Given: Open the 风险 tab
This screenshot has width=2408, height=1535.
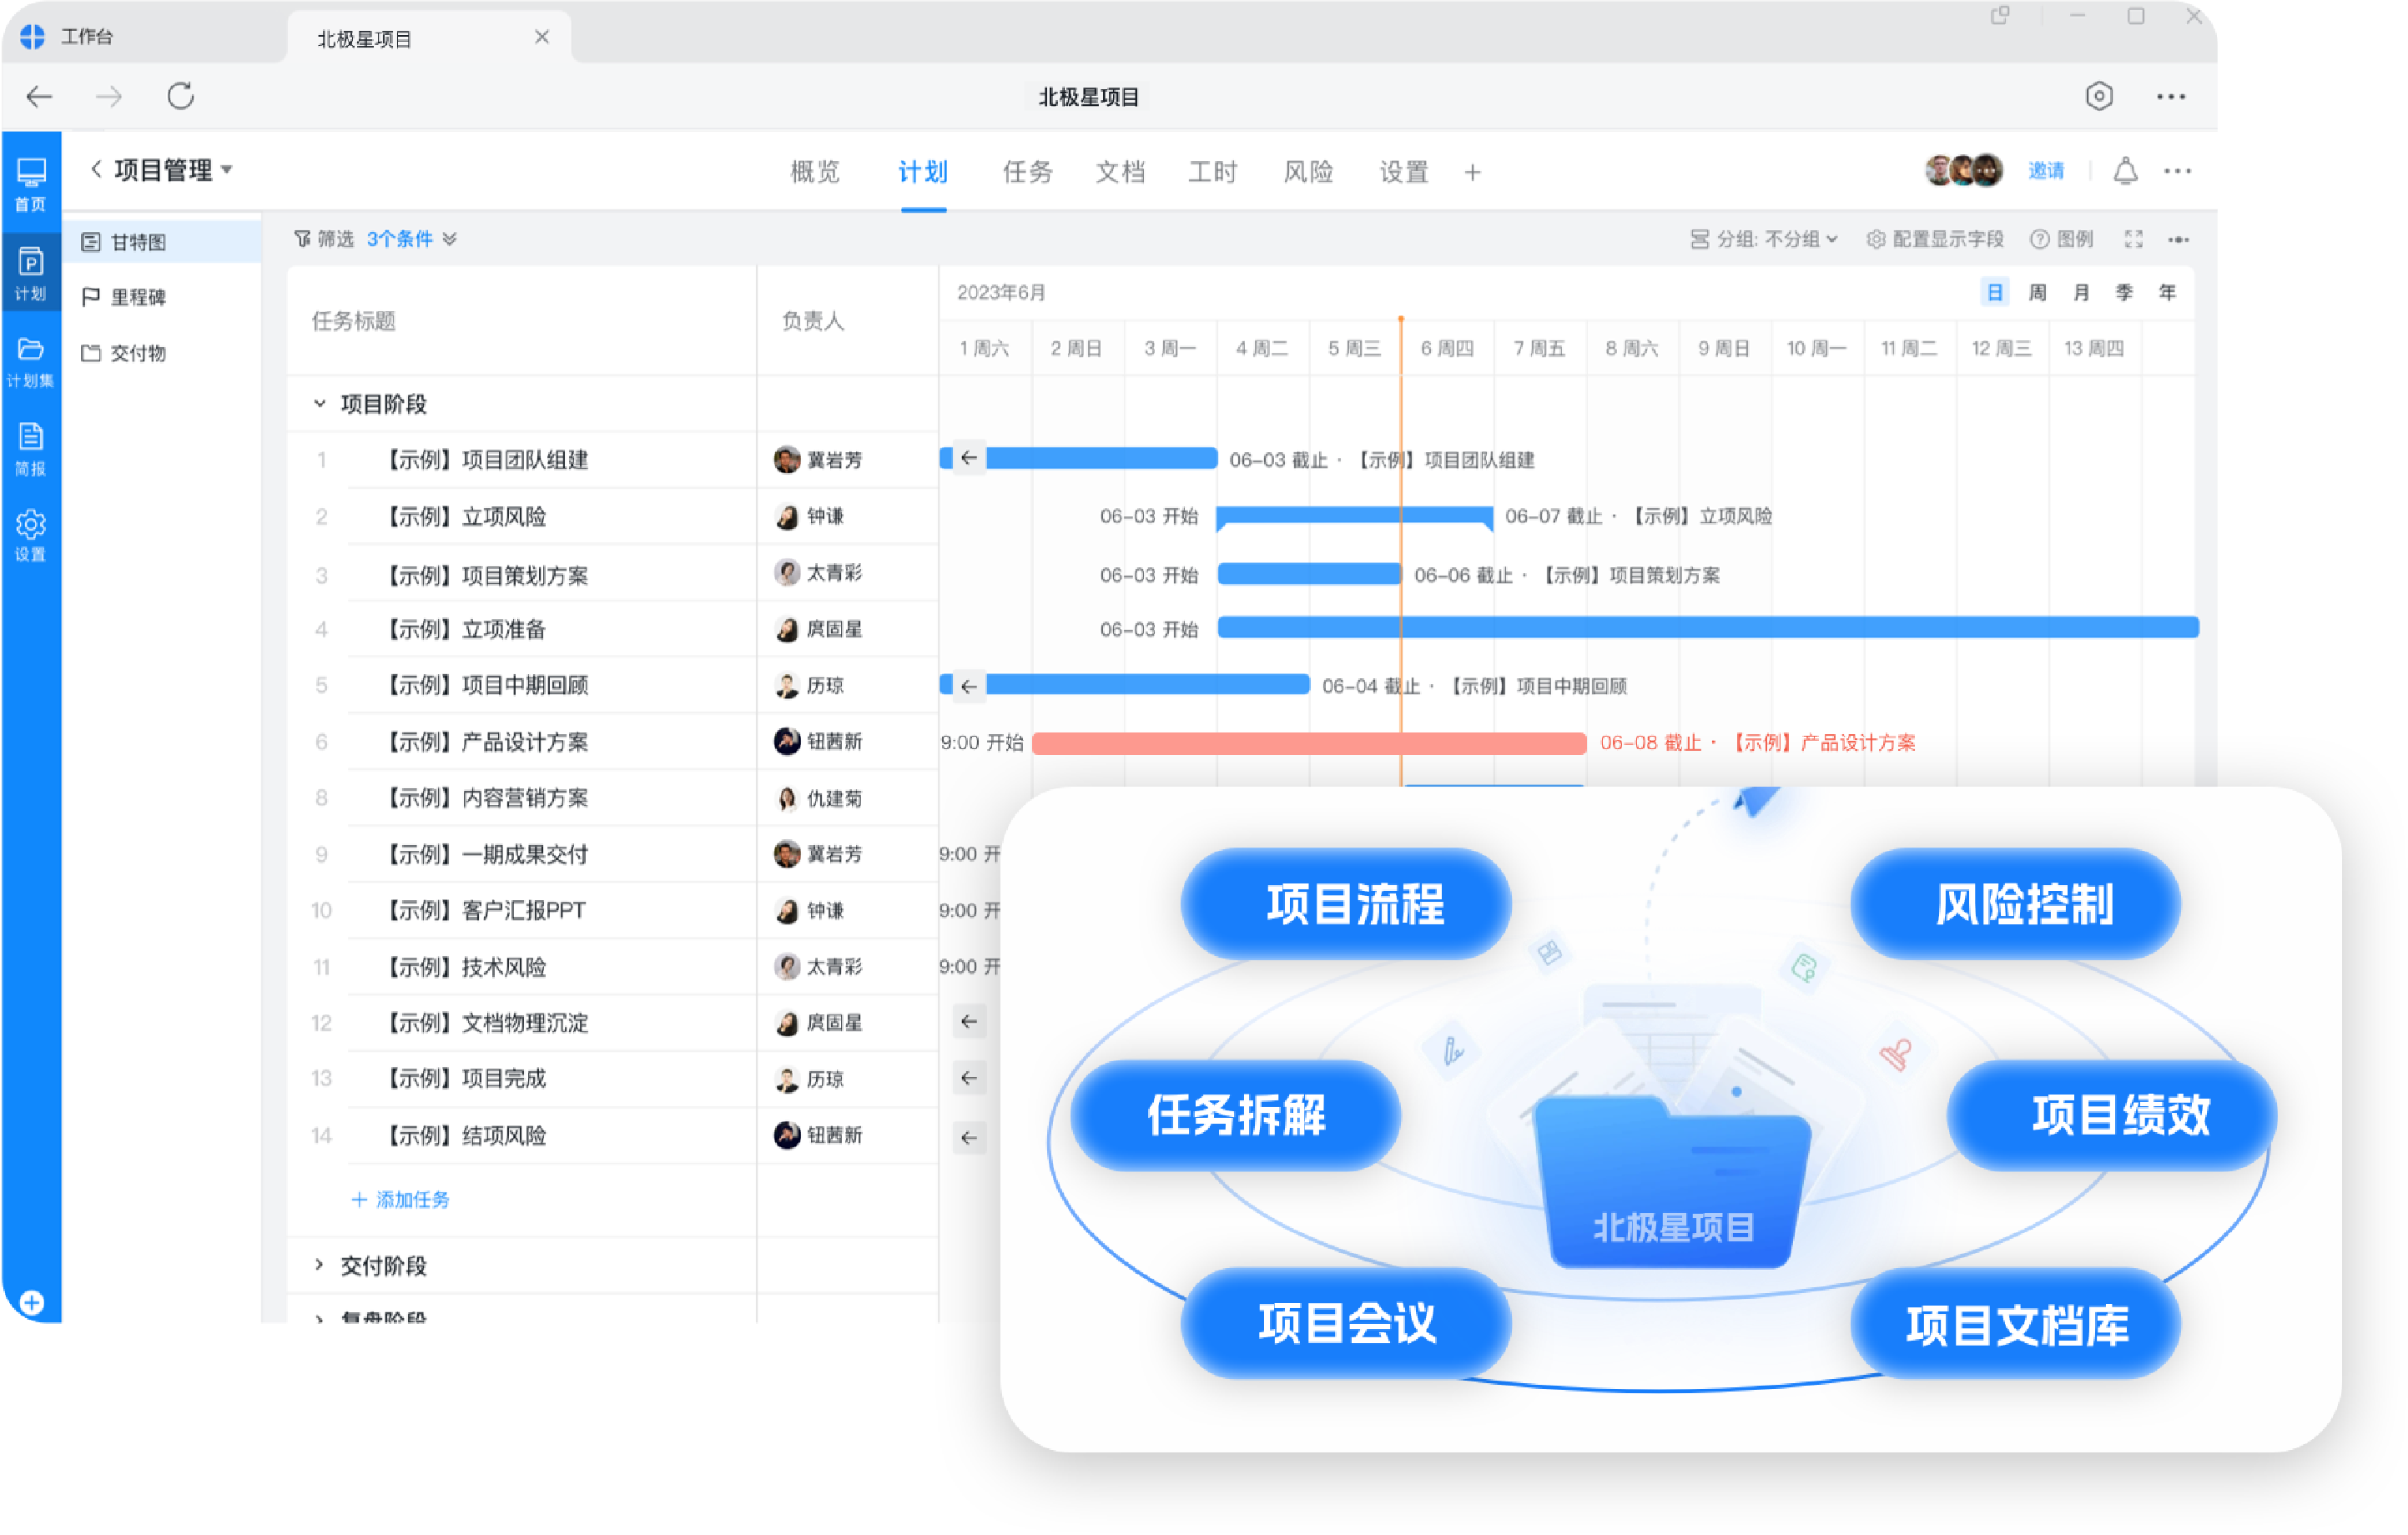Looking at the screenshot, I should point(1308,172).
